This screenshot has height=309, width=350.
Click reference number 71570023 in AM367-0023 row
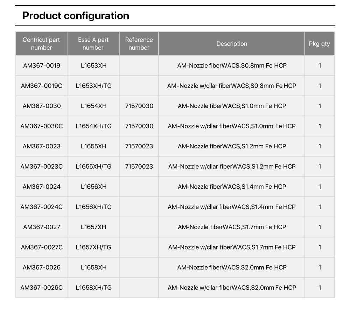coord(139,146)
